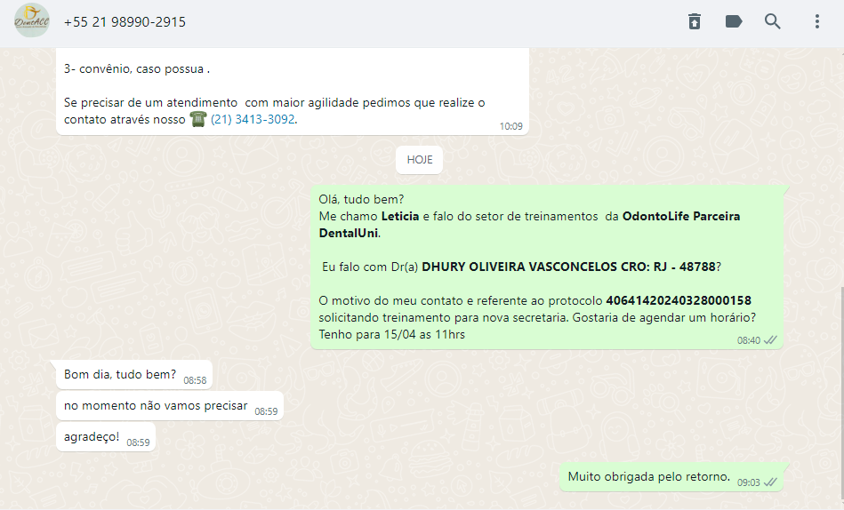Click read-receipt checkmarks on the 08:40 message

click(771, 340)
